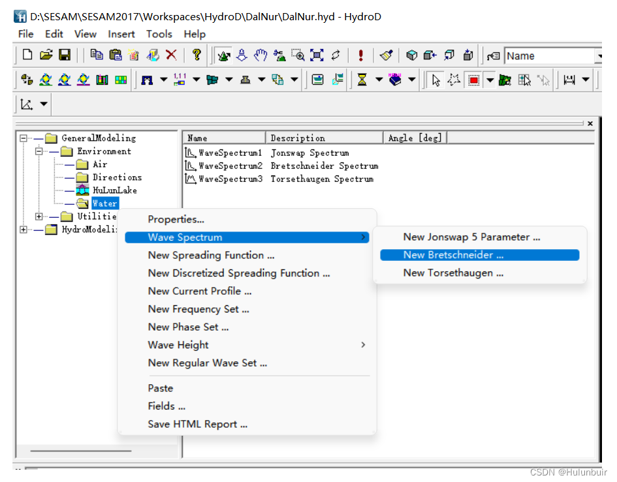Save using the floppy disk icon
This screenshot has width=617, height=482.
(65, 55)
